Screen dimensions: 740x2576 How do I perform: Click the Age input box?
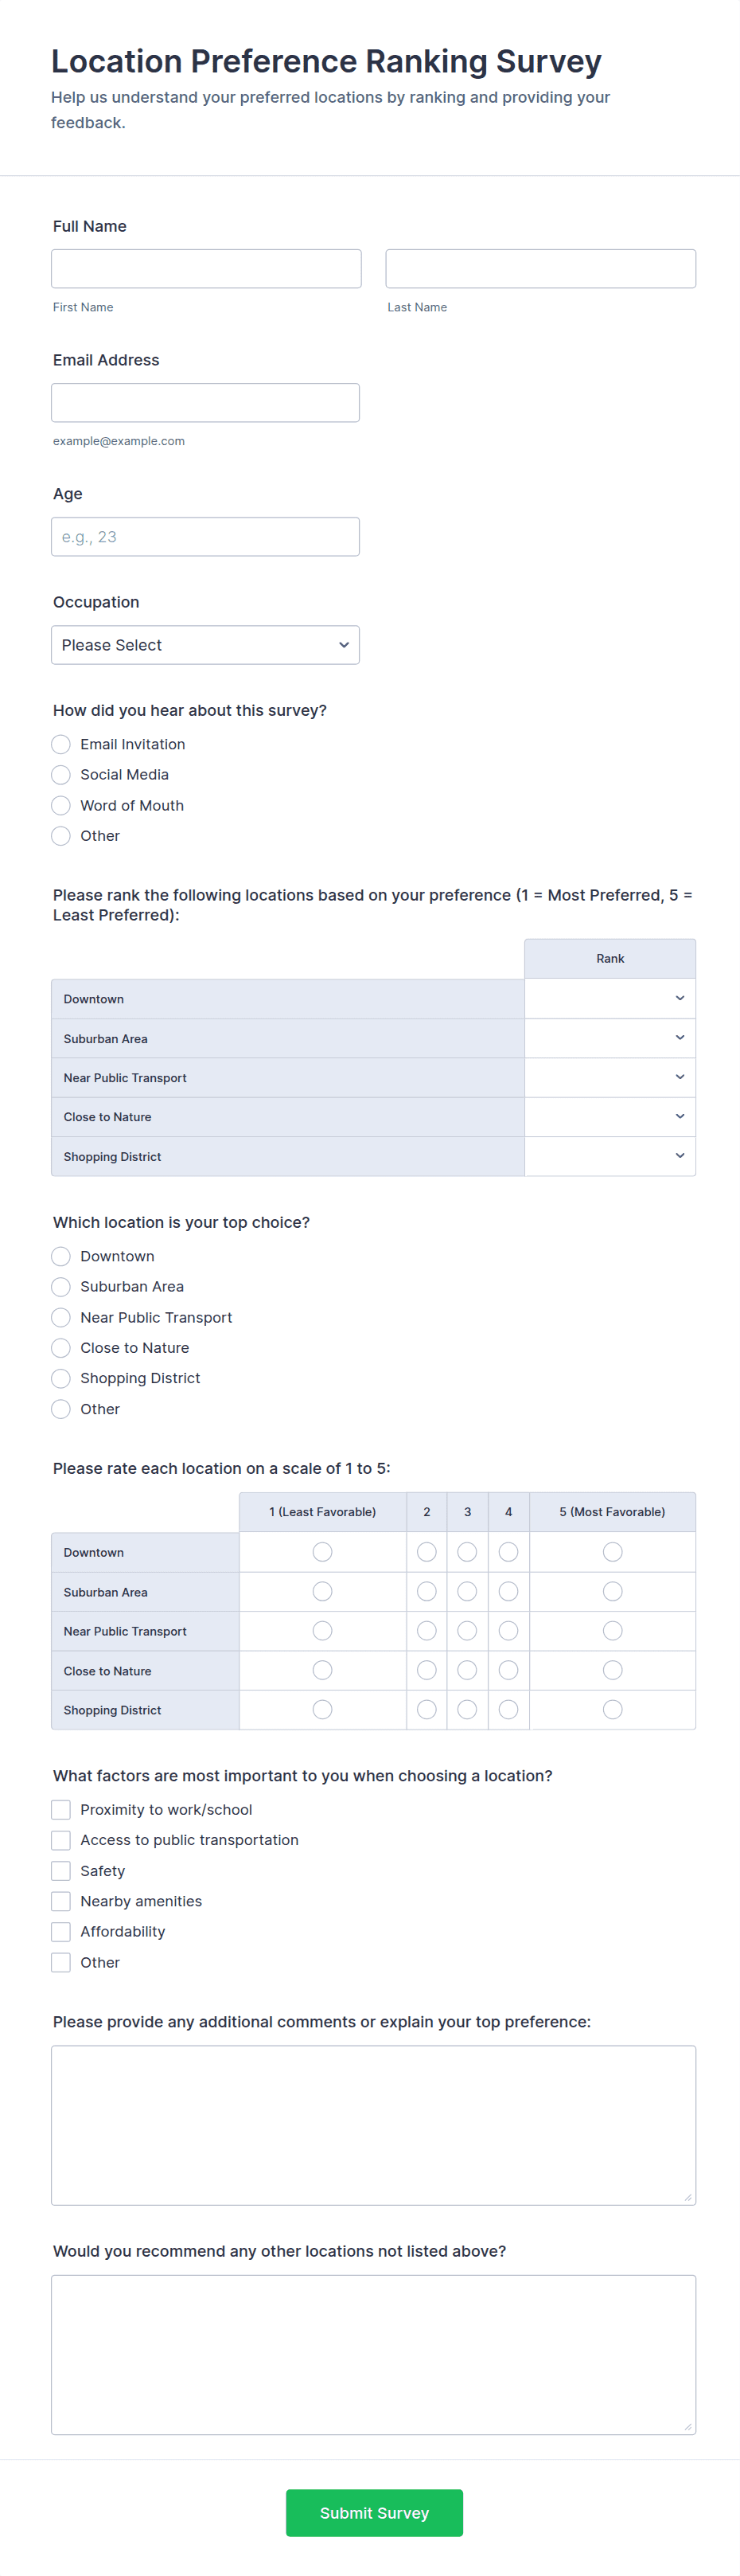tap(204, 537)
